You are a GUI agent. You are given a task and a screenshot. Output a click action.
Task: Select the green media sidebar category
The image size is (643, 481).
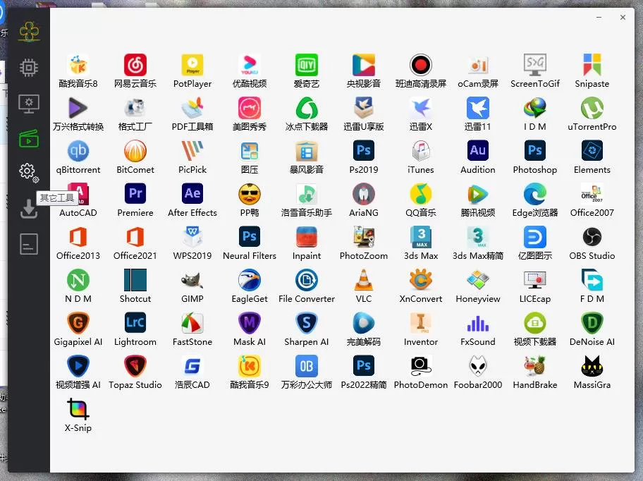(x=28, y=138)
